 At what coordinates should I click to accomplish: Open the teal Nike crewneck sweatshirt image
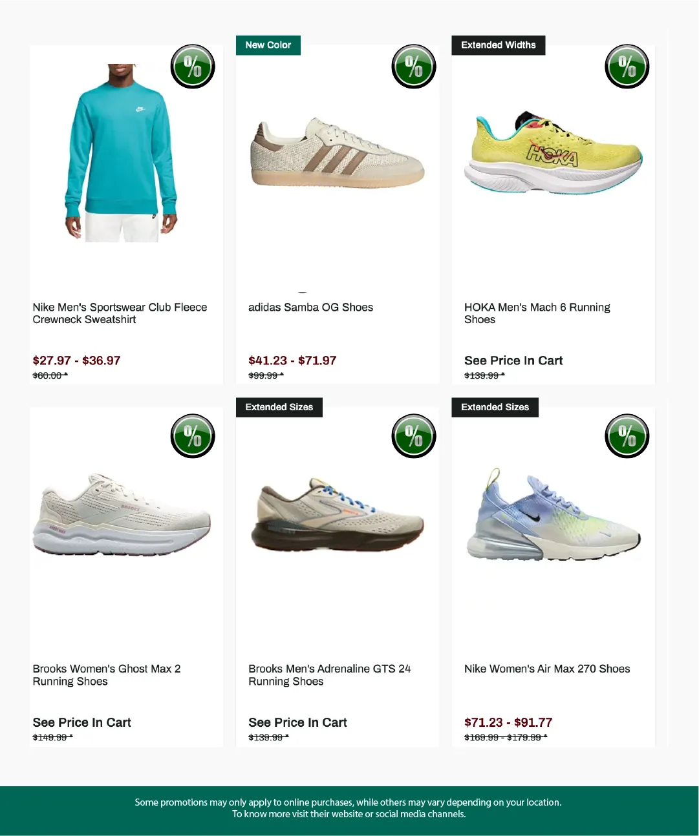[122, 153]
